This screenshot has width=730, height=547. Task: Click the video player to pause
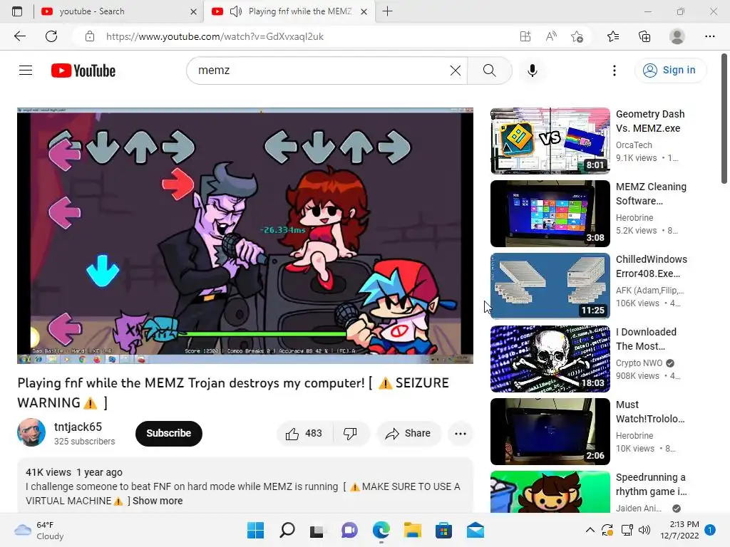(x=245, y=235)
